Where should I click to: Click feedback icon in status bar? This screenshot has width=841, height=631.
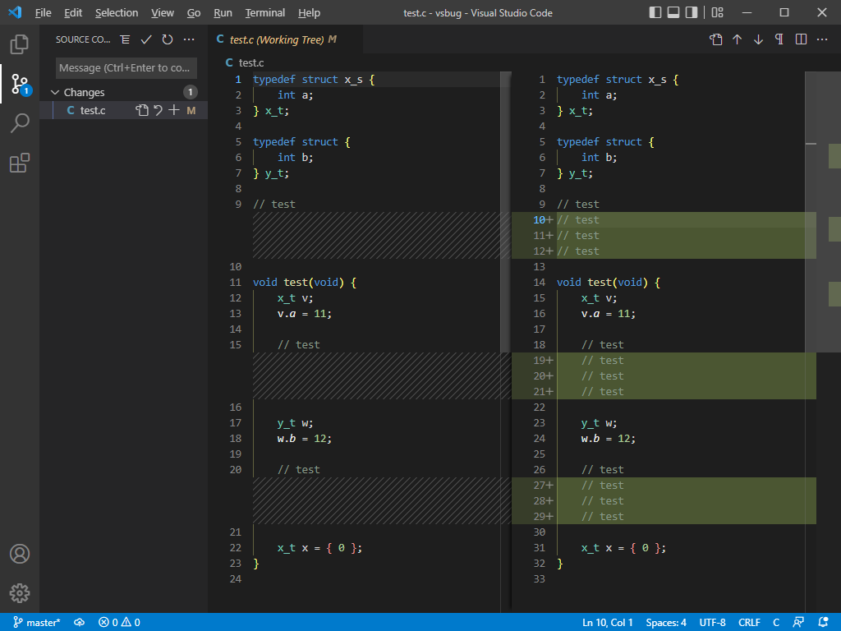pos(798,623)
